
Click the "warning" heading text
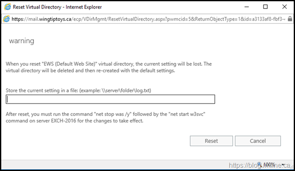click(21, 42)
